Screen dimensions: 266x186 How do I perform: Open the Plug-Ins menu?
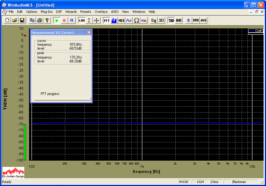point(46,12)
